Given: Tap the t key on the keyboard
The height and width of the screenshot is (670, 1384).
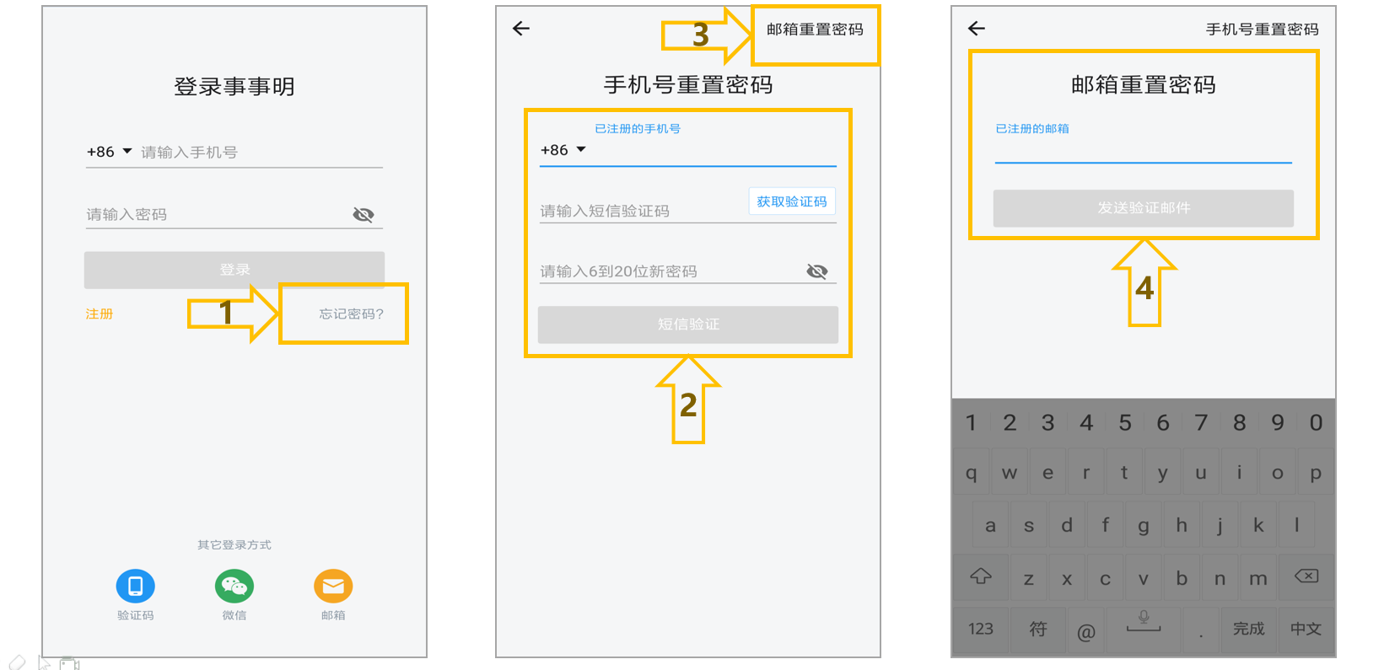Looking at the screenshot, I should 1124,473.
